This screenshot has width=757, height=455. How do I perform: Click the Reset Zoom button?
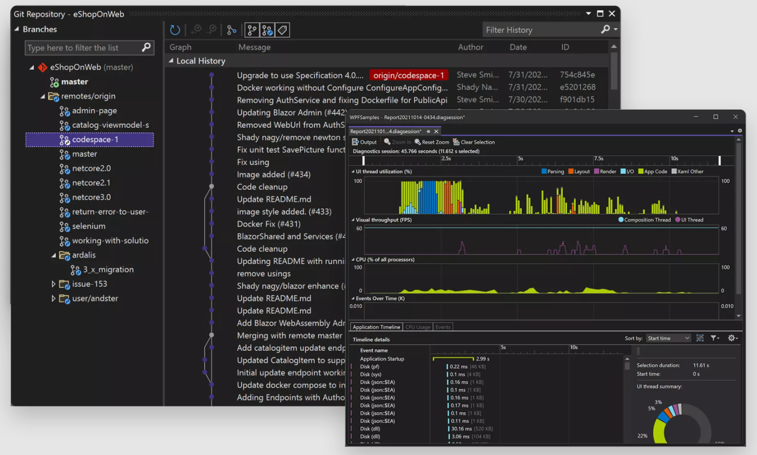pyautogui.click(x=431, y=142)
